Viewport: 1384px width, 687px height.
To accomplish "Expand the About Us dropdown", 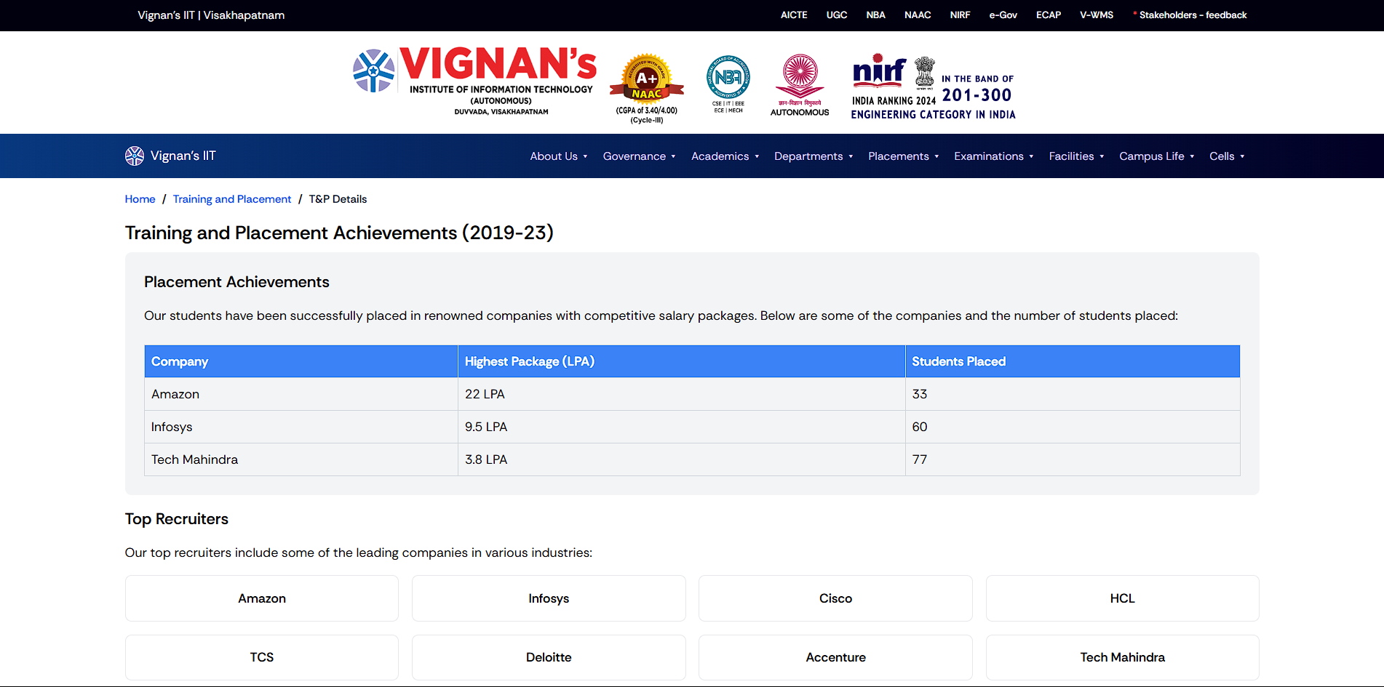I will click(558, 156).
